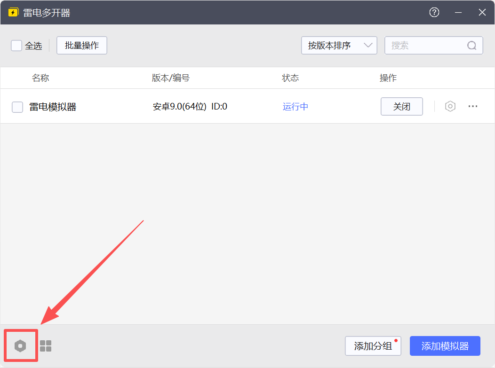Tick the 全选 select-all checkbox
This screenshot has width=495, height=368.
point(16,46)
